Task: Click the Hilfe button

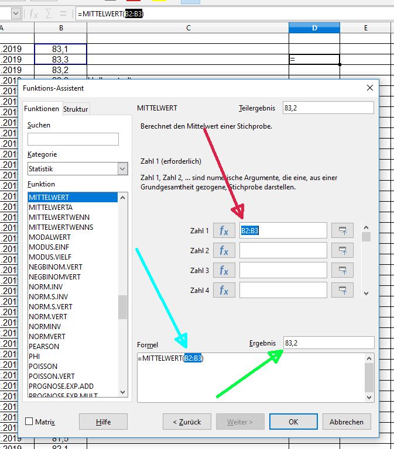Action: [x=103, y=422]
